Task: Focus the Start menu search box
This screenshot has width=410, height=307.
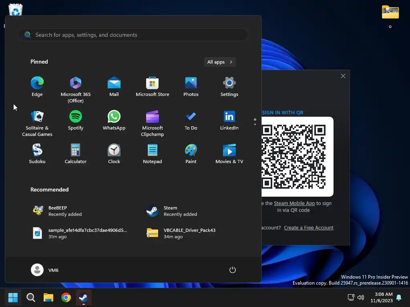Action: (x=133, y=35)
